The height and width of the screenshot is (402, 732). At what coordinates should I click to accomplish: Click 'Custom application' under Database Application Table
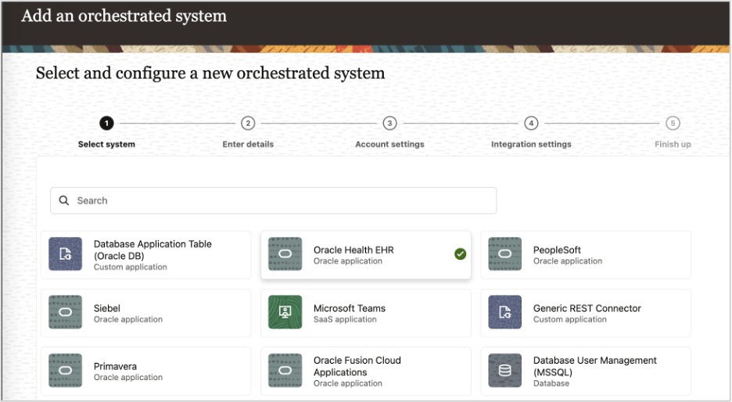131,267
